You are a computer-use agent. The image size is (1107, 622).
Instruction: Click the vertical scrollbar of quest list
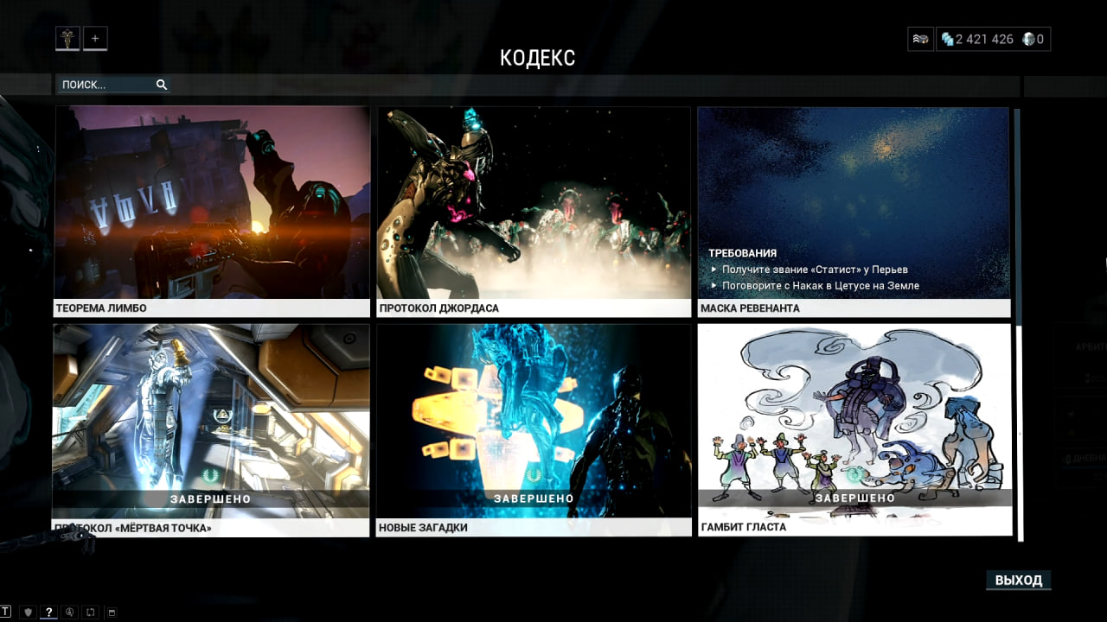(x=1021, y=324)
